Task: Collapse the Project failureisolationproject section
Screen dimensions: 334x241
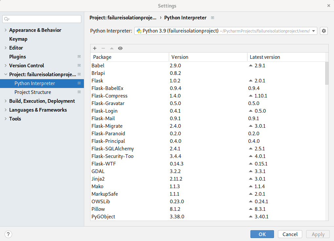Action: [6, 74]
